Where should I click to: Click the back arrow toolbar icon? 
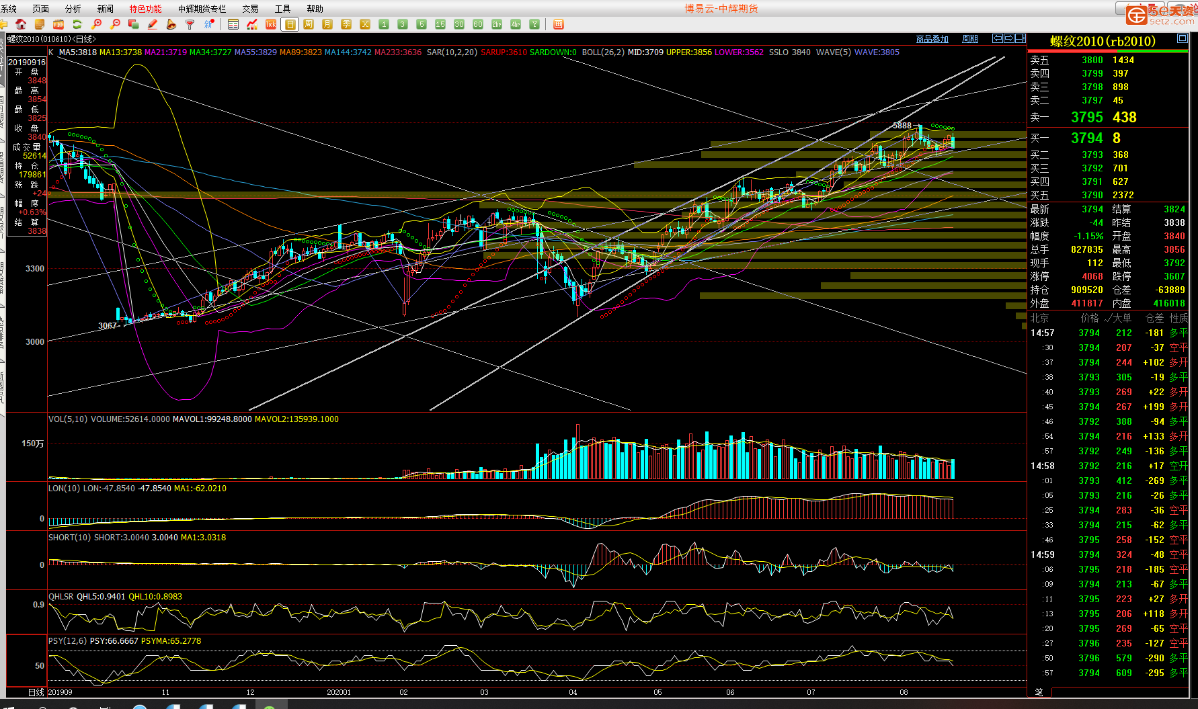[x=3, y=24]
